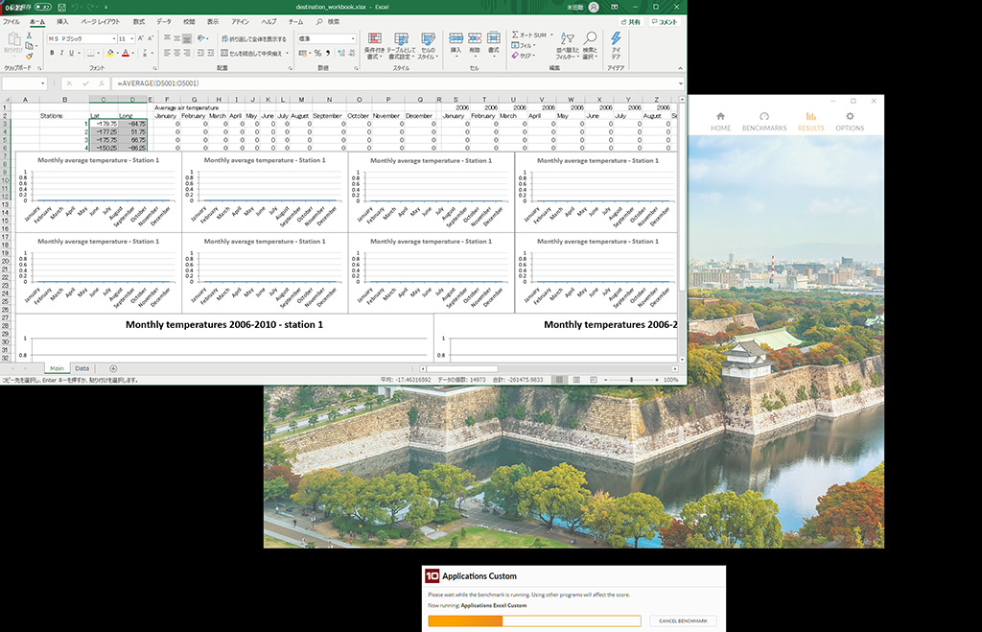Click the zoom slider in the status bar
The height and width of the screenshot is (632, 982).
[x=632, y=380]
